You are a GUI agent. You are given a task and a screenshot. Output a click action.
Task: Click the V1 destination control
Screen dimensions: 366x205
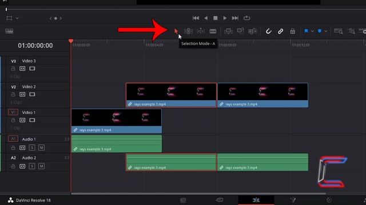tap(13, 112)
